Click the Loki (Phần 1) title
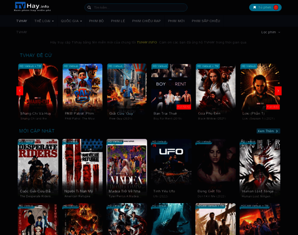 click(253, 114)
